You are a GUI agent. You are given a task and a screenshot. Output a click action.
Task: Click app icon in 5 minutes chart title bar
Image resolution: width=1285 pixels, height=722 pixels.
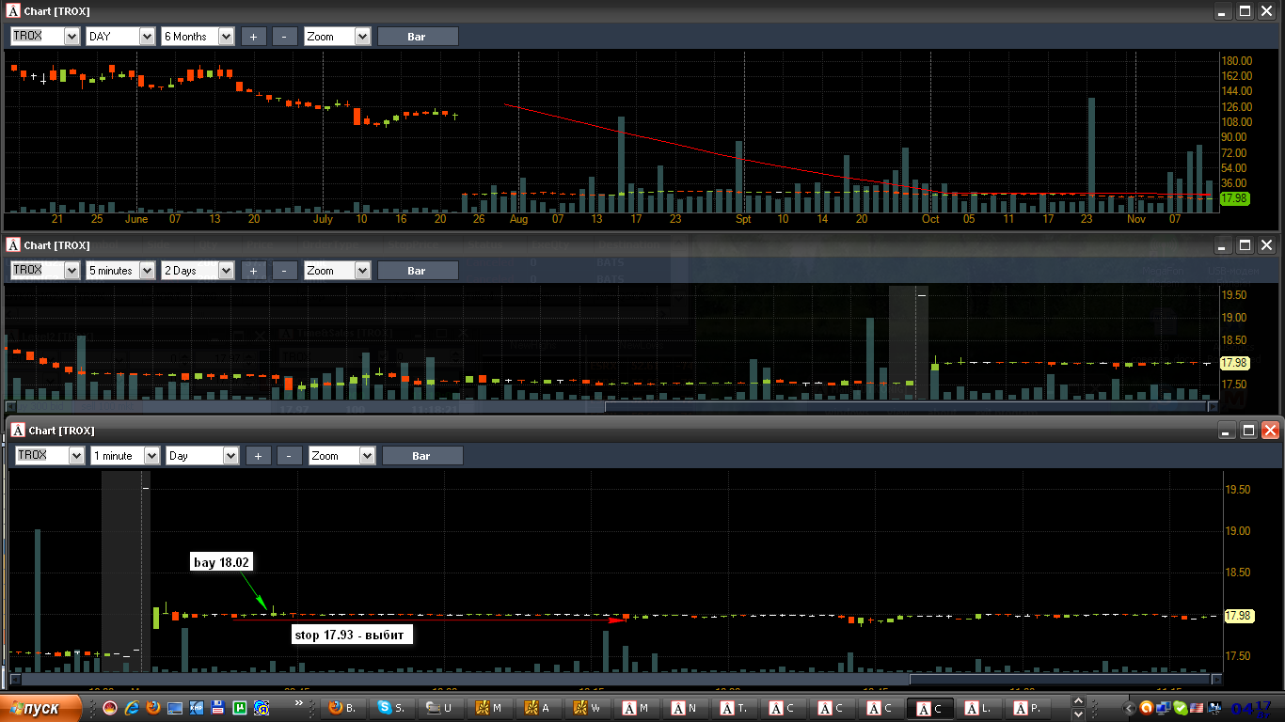click(x=13, y=245)
